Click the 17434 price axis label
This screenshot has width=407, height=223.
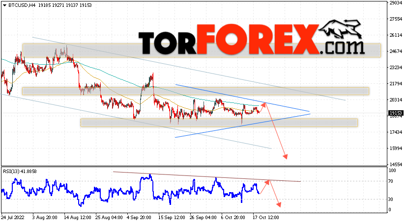396,132
